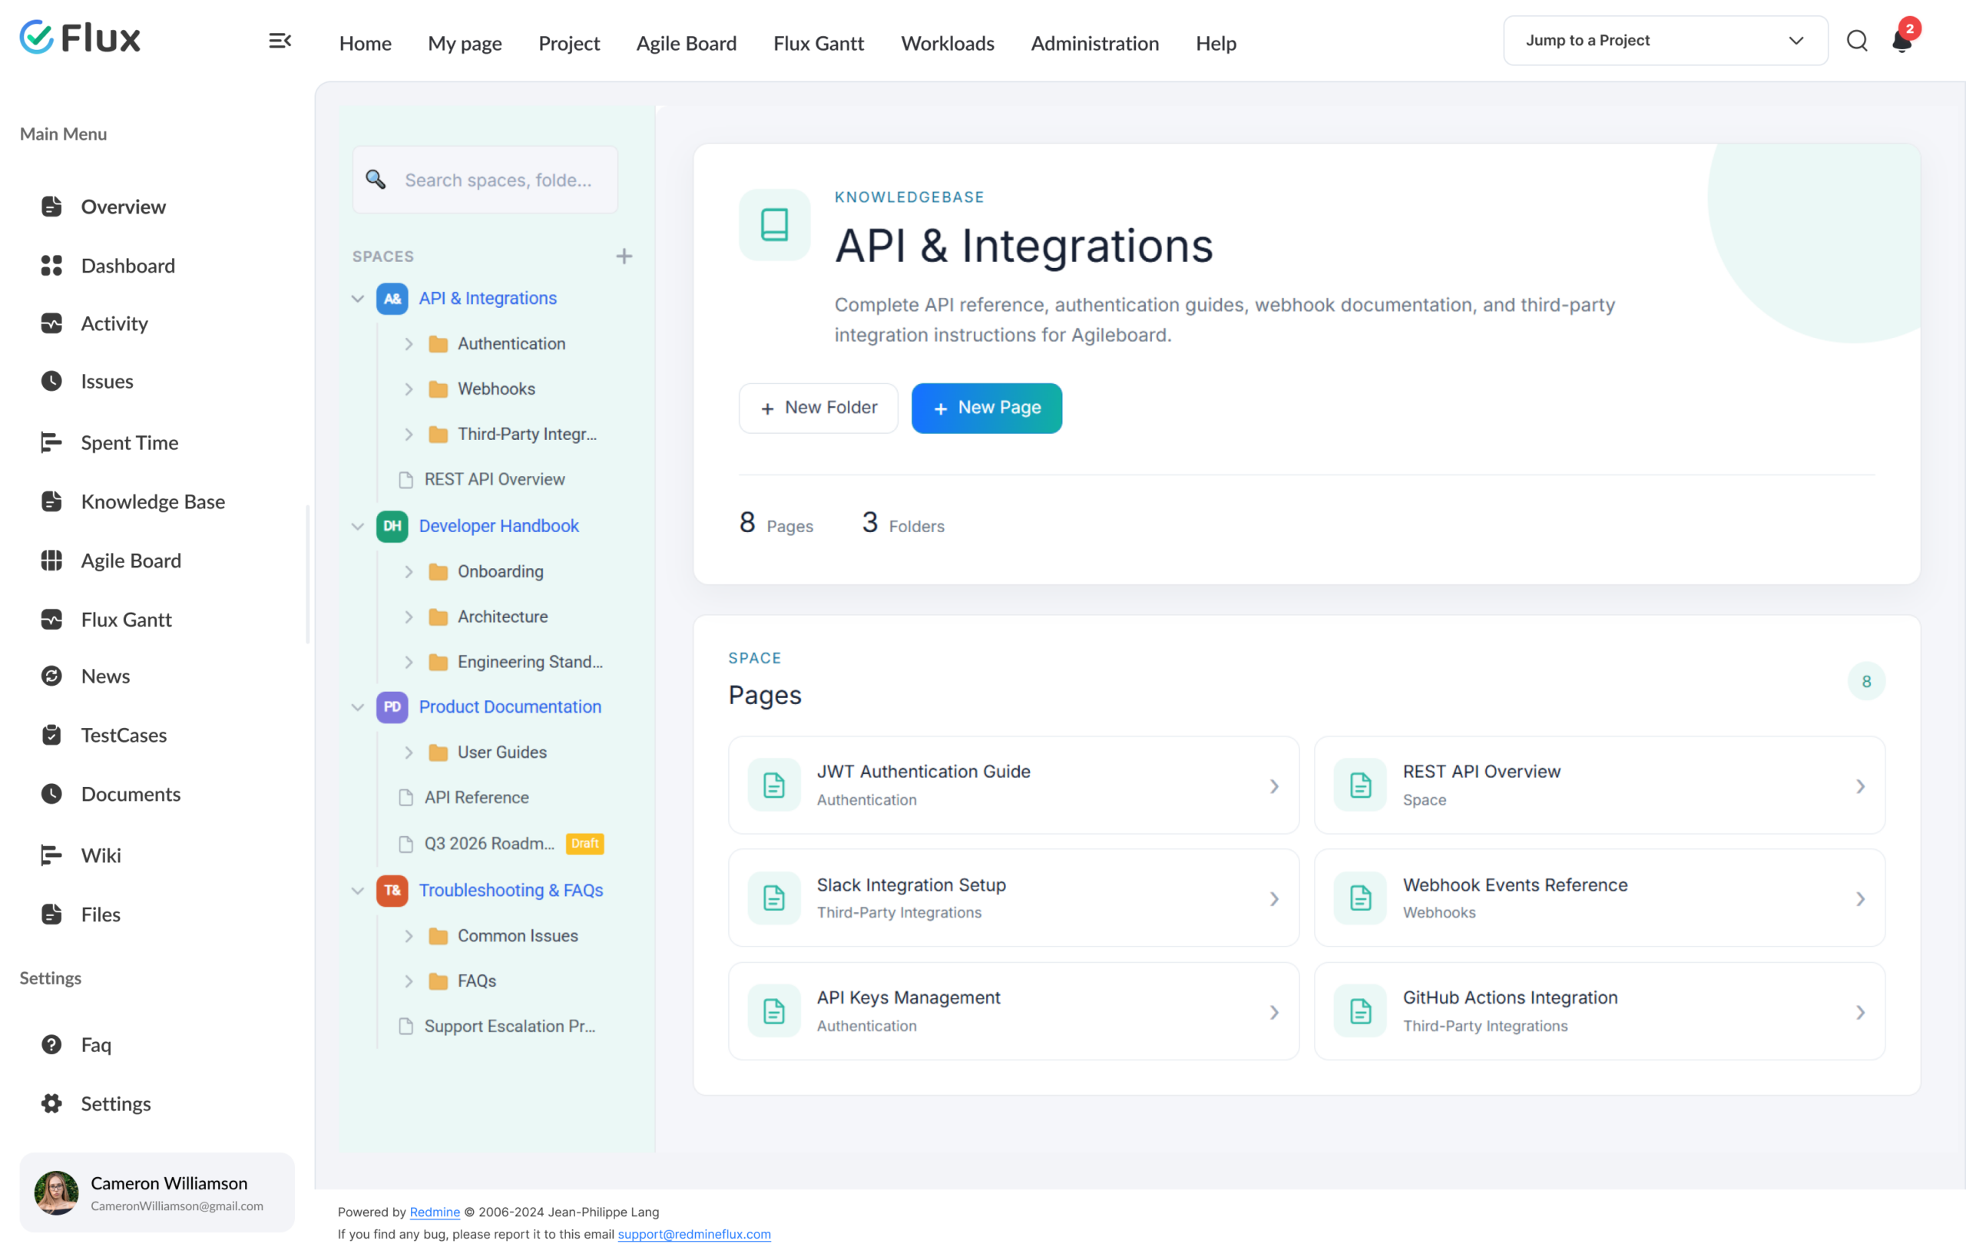Screen dimensions: 1966x1257
Task: Open Help in top navigation
Action: pos(1216,43)
